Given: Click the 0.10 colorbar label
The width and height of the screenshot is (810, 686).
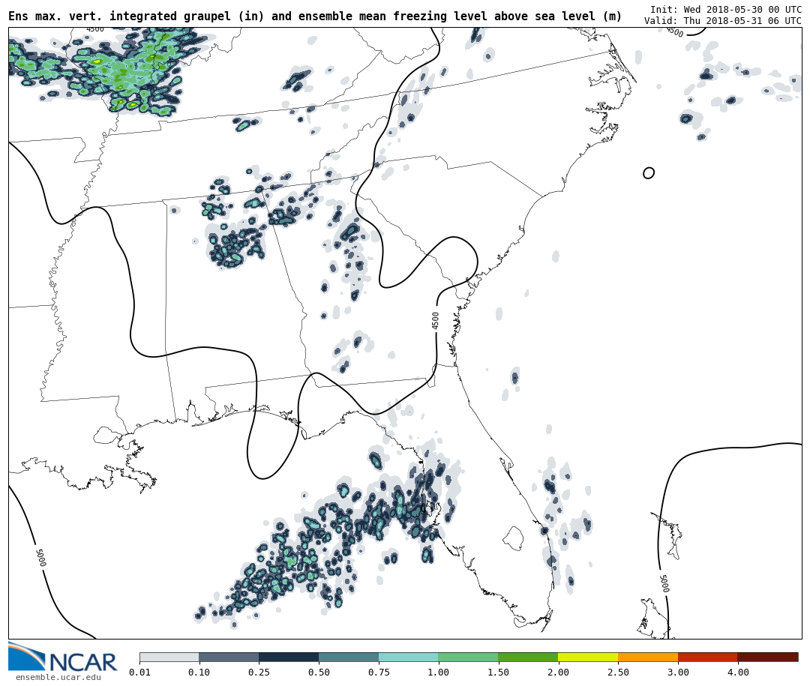Looking at the screenshot, I should pyautogui.click(x=199, y=672).
